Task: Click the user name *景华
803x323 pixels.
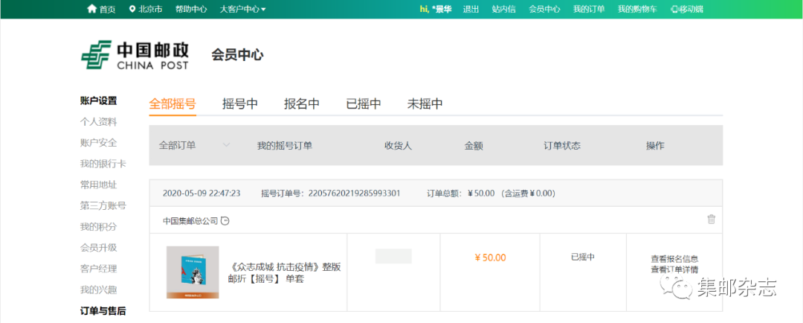Action: [x=442, y=9]
